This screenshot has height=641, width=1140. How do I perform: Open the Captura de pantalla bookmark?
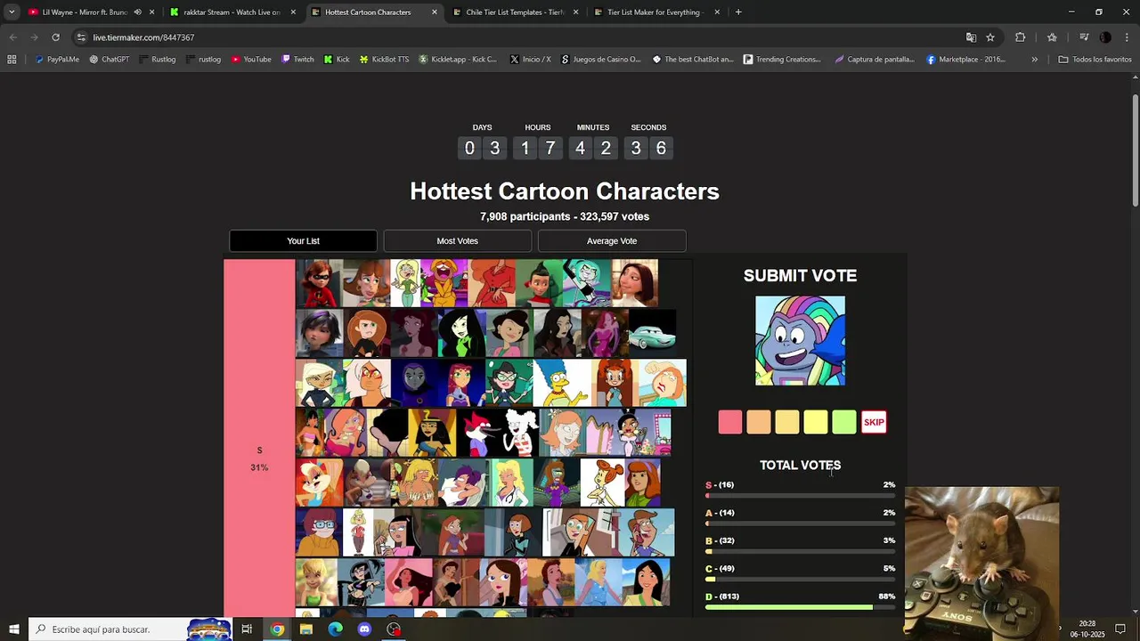[x=875, y=60]
